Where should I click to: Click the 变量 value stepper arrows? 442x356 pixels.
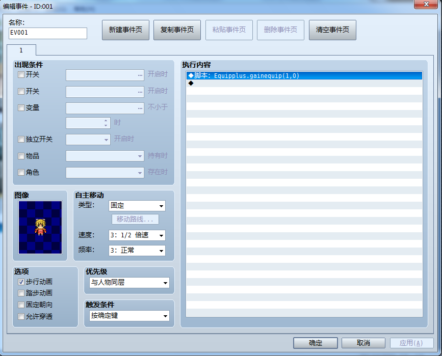[106, 123]
